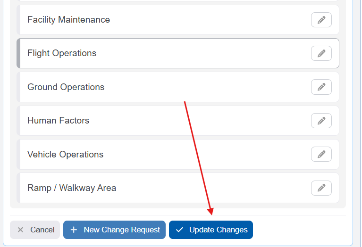Click the X icon on Cancel
Image resolution: width=362 pixels, height=247 pixels.
(x=20, y=230)
